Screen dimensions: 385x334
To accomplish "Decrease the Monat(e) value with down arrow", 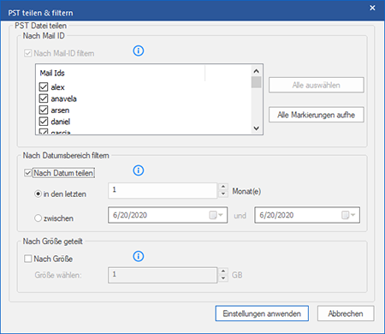I will coord(223,194).
